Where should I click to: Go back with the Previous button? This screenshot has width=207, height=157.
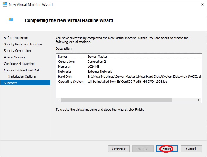click(x=119, y=149)
